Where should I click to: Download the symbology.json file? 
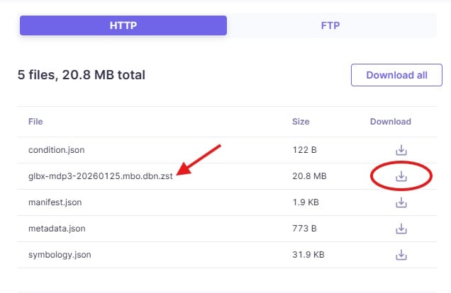tap(401, 255)
